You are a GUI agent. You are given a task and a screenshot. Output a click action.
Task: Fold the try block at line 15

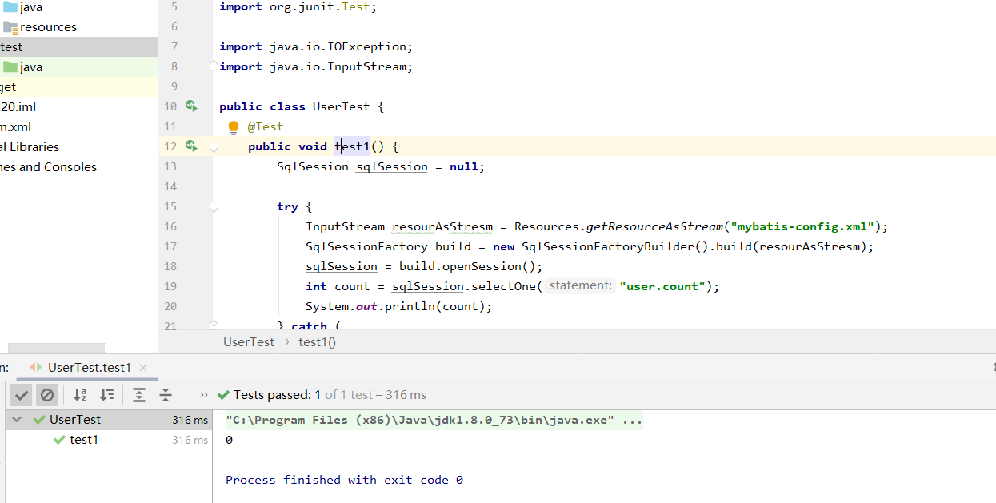pos(214,206)
